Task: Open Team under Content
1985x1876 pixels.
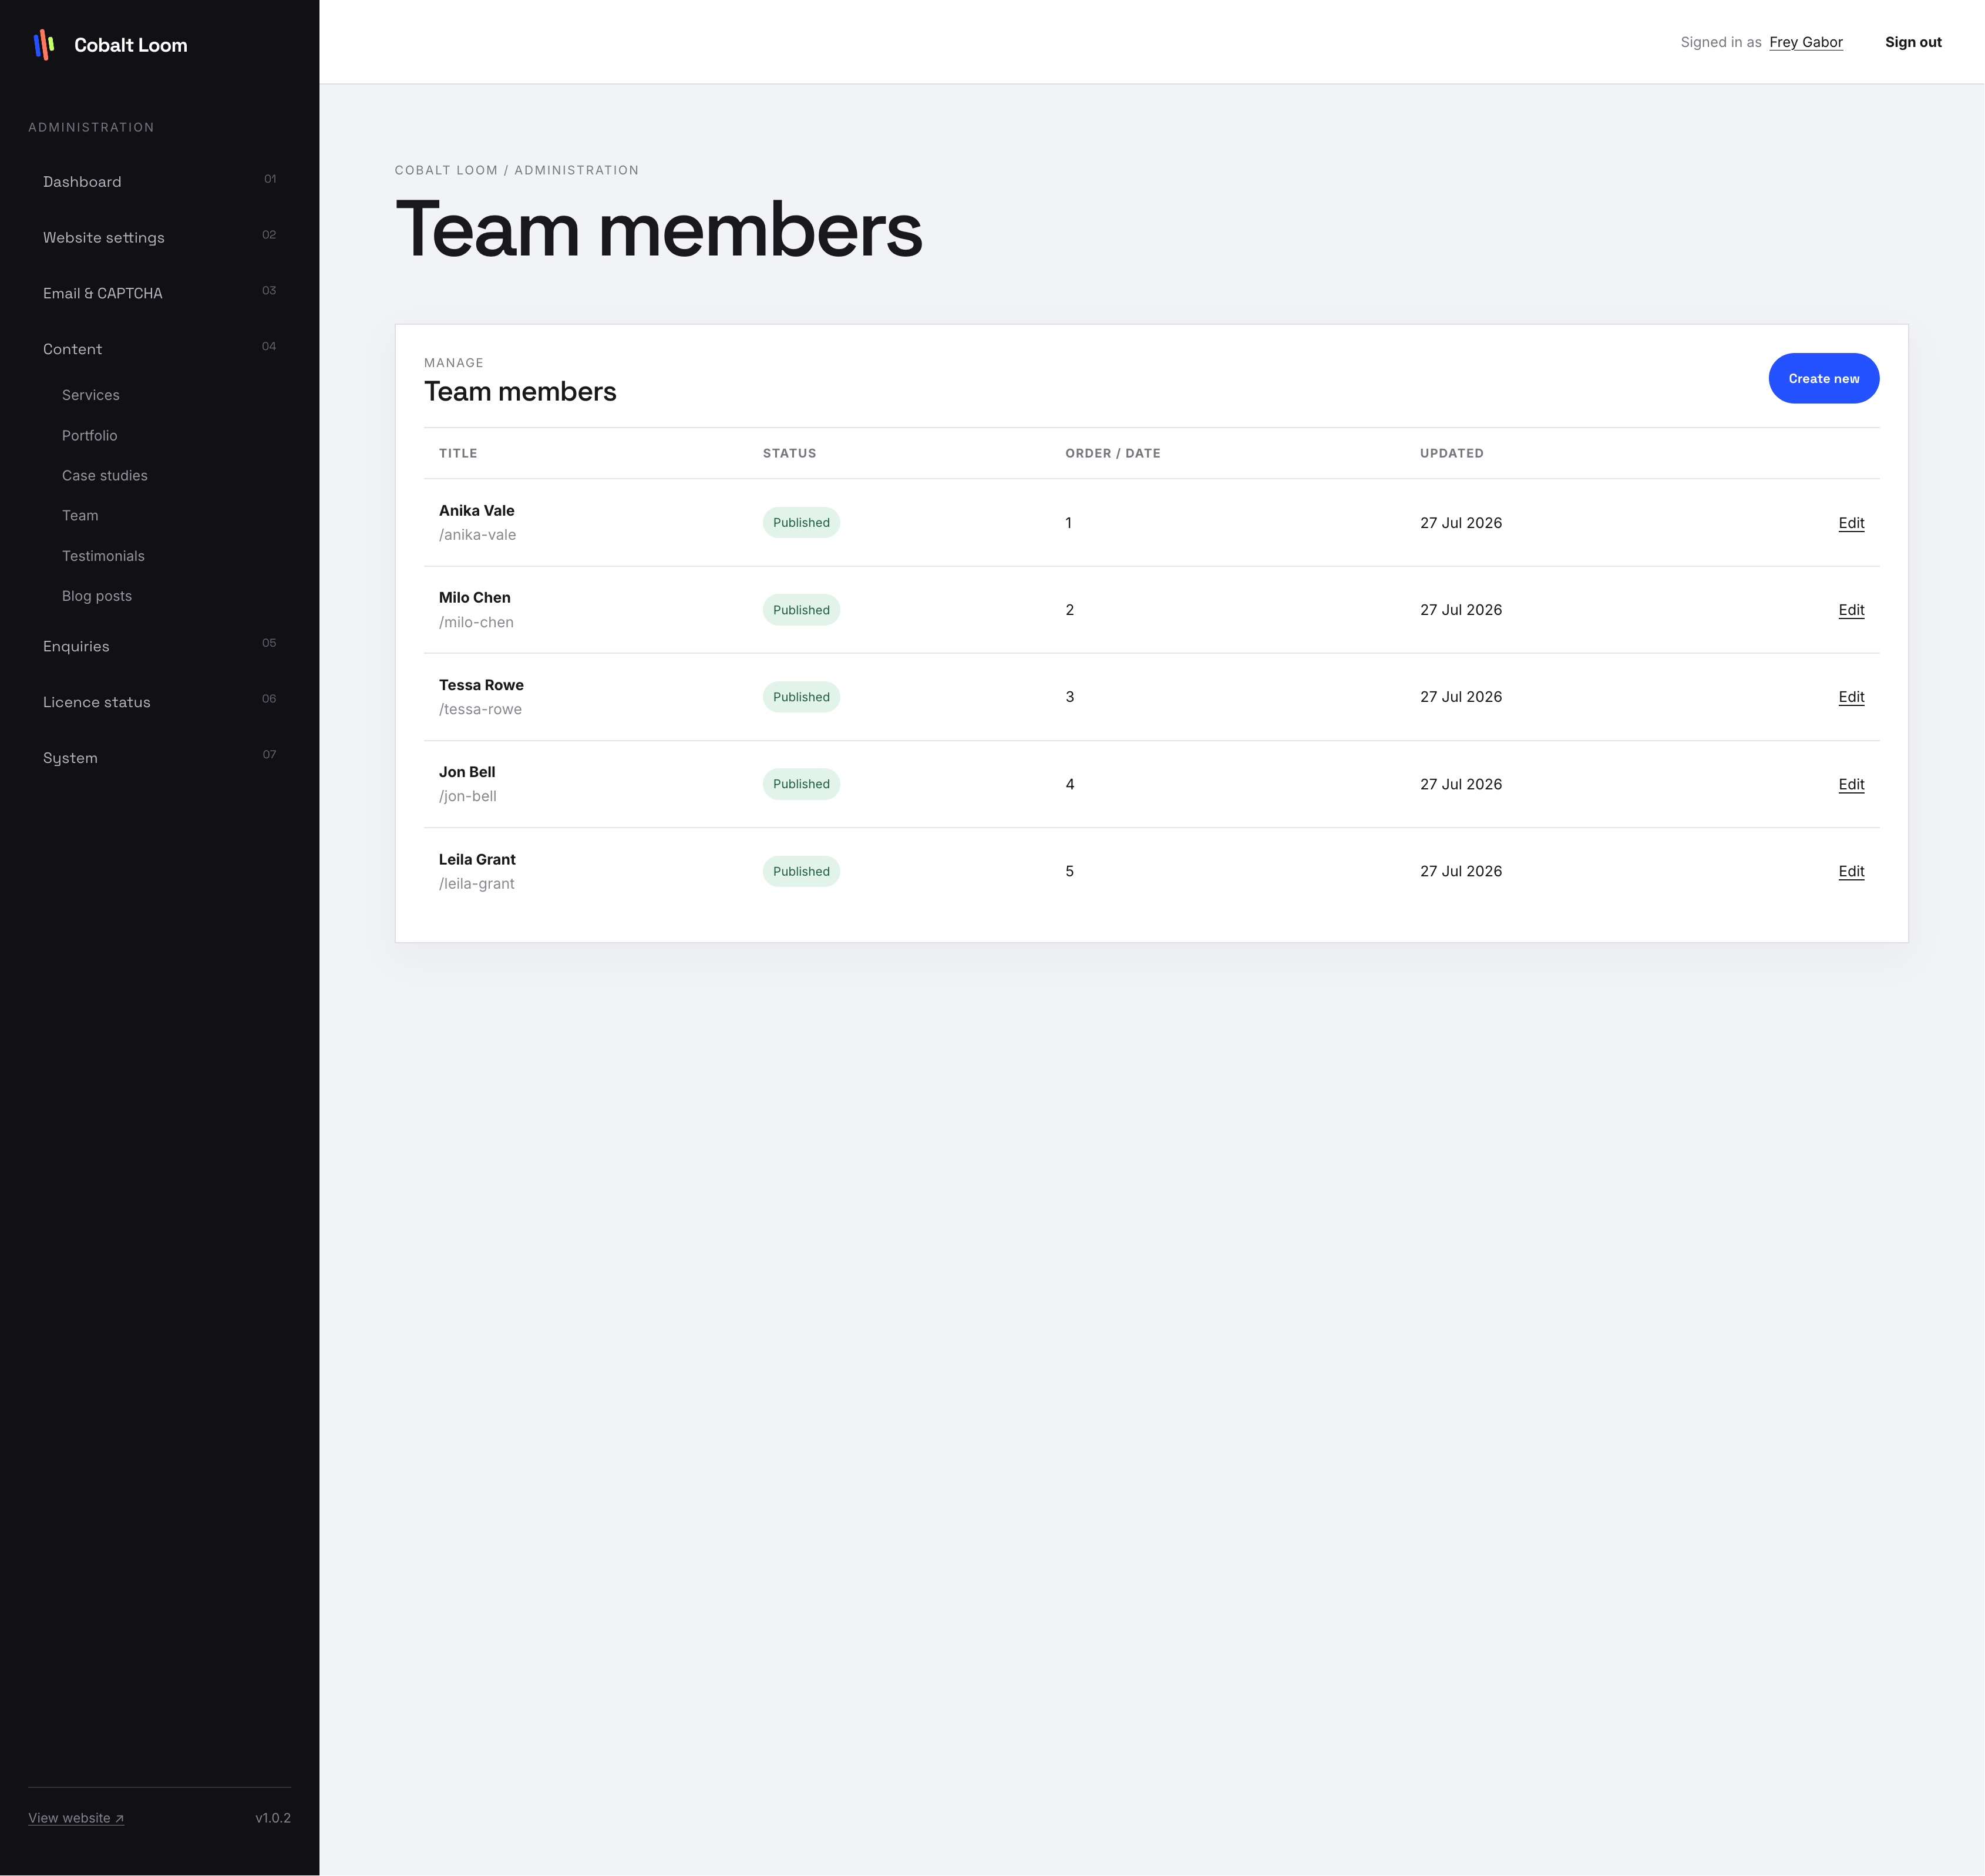Action: pyautogui.click(x=80, y=515)
